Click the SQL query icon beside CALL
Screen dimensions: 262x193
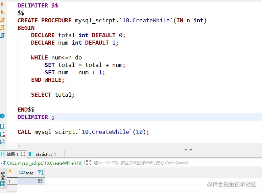(3, 163)
